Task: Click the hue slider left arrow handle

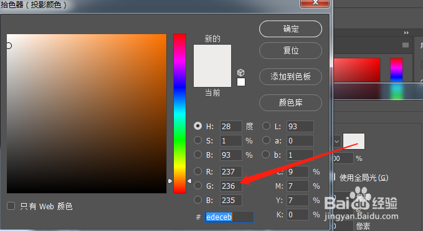Action: point(170,181)
